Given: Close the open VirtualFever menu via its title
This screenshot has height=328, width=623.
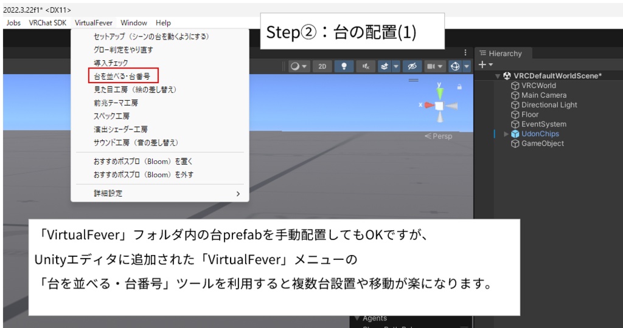Looking at the screenshot, I should tap(93, 23).
